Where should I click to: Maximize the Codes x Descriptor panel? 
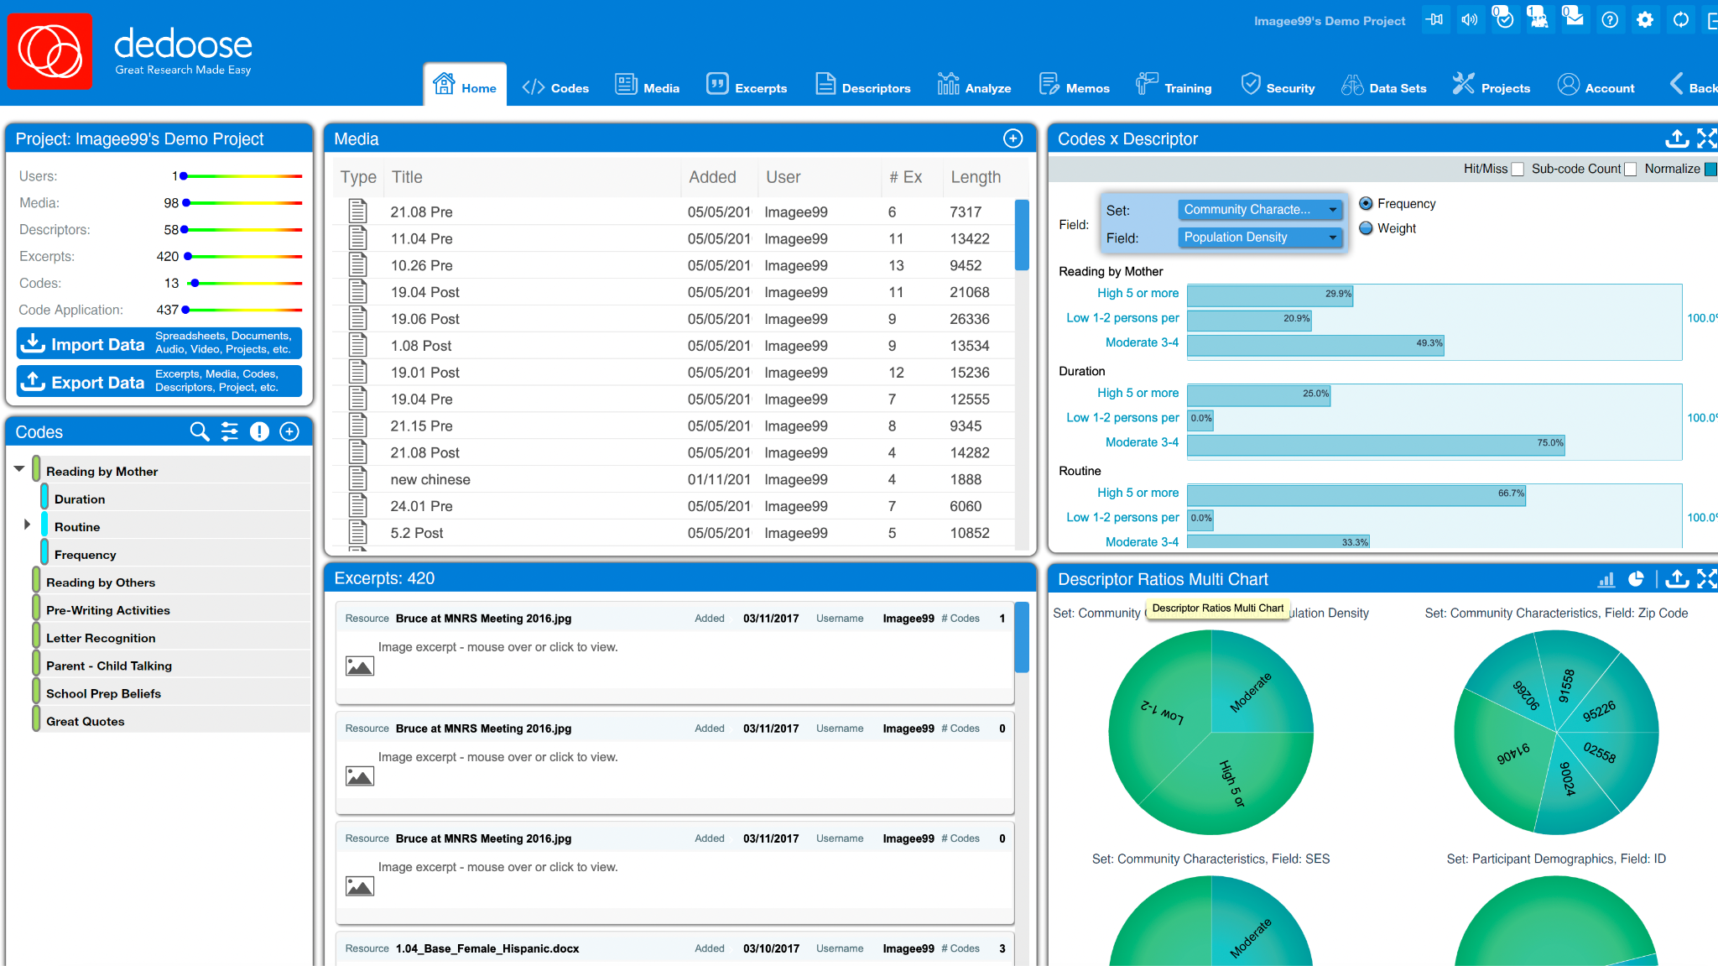pyautogui.click(x=1707, y=138)
